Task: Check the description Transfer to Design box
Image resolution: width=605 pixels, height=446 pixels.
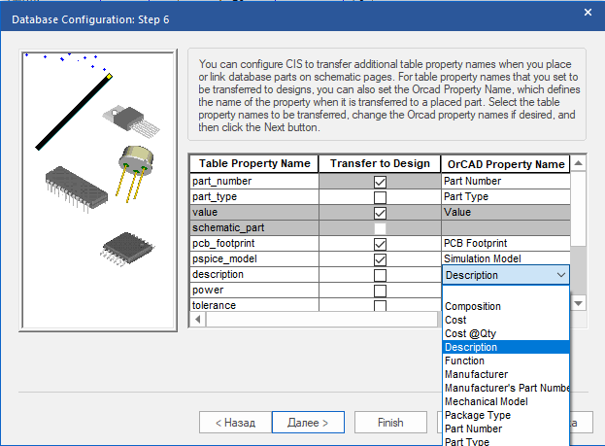Action: pyautogui.click(x=380, y=275)
